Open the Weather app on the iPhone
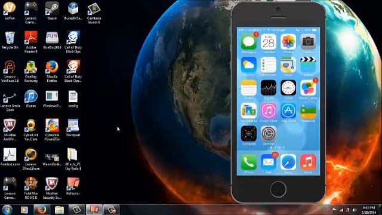This screenshot has width=382, height=215. pyautogui.click(x=248, y=65)
